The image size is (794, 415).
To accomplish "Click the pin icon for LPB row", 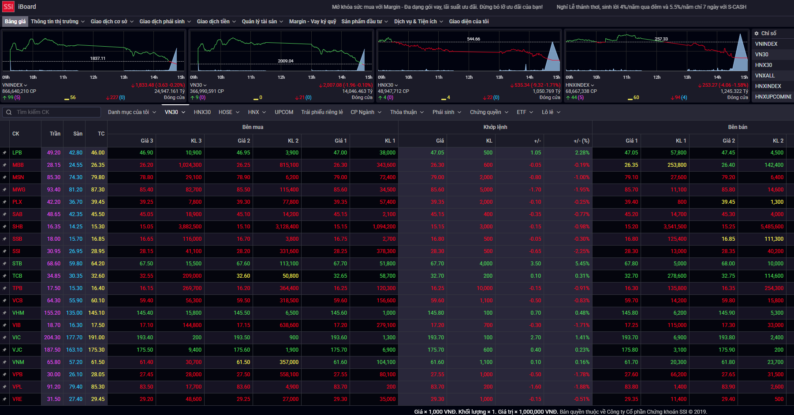I will [5, 153].
